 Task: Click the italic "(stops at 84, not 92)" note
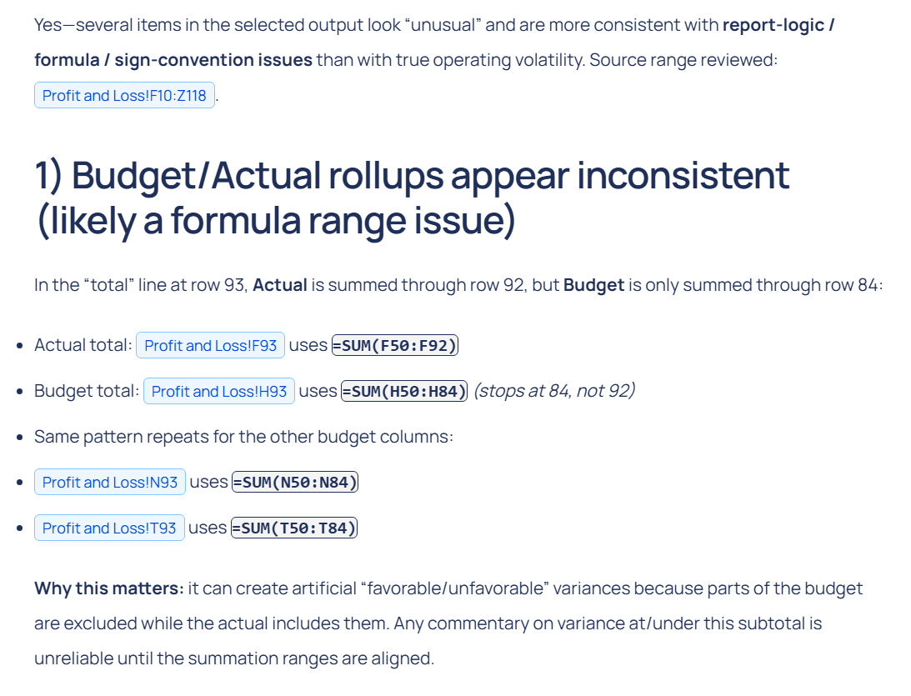coord(553,391)
